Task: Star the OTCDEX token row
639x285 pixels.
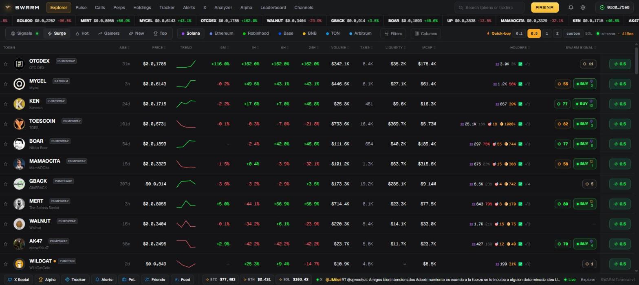Action: coord(6,64)
